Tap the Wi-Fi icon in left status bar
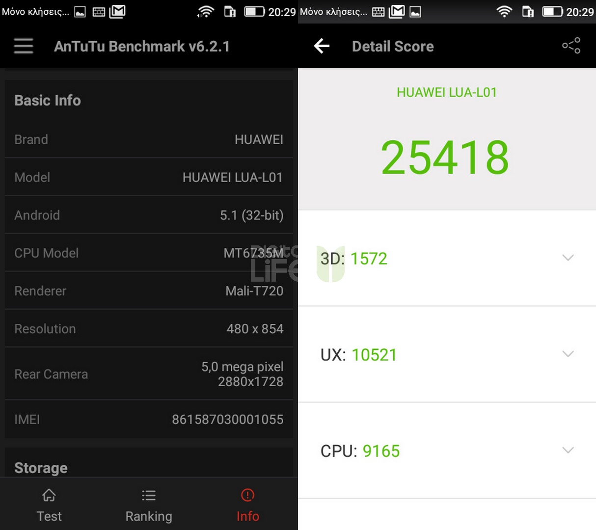Viewport: 596px width, 530px height. [x=205, y=11]
